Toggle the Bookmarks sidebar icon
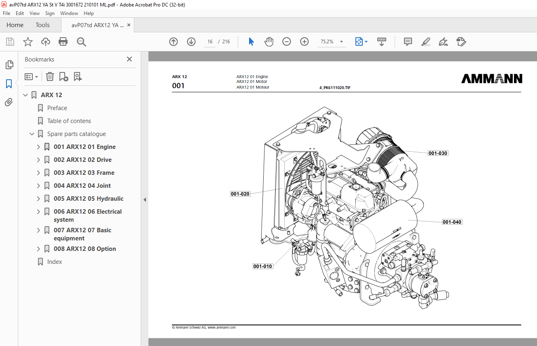 click(9, 84)
